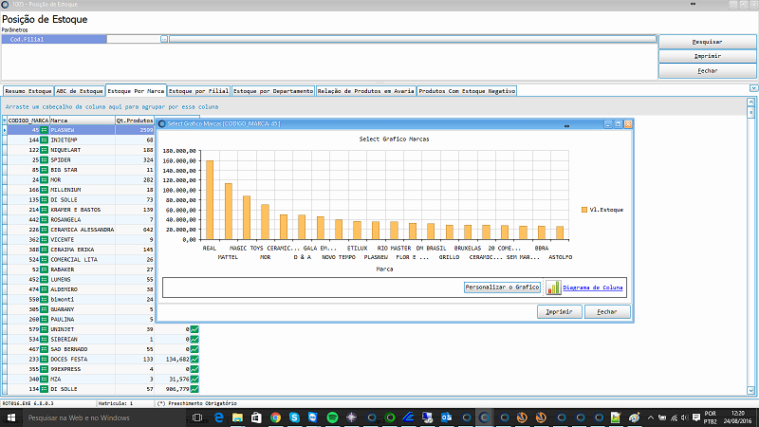Click the green list icon for INJETEMP
This screenshot has height=427, width=759.
pyautogui.click(x=44, y=139)
